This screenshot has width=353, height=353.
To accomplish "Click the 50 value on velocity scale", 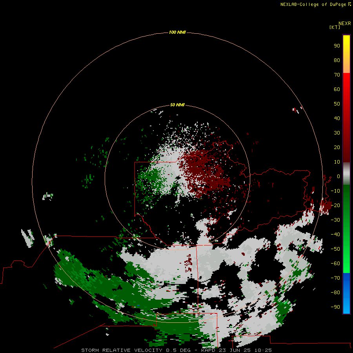I will coord(337,104).
